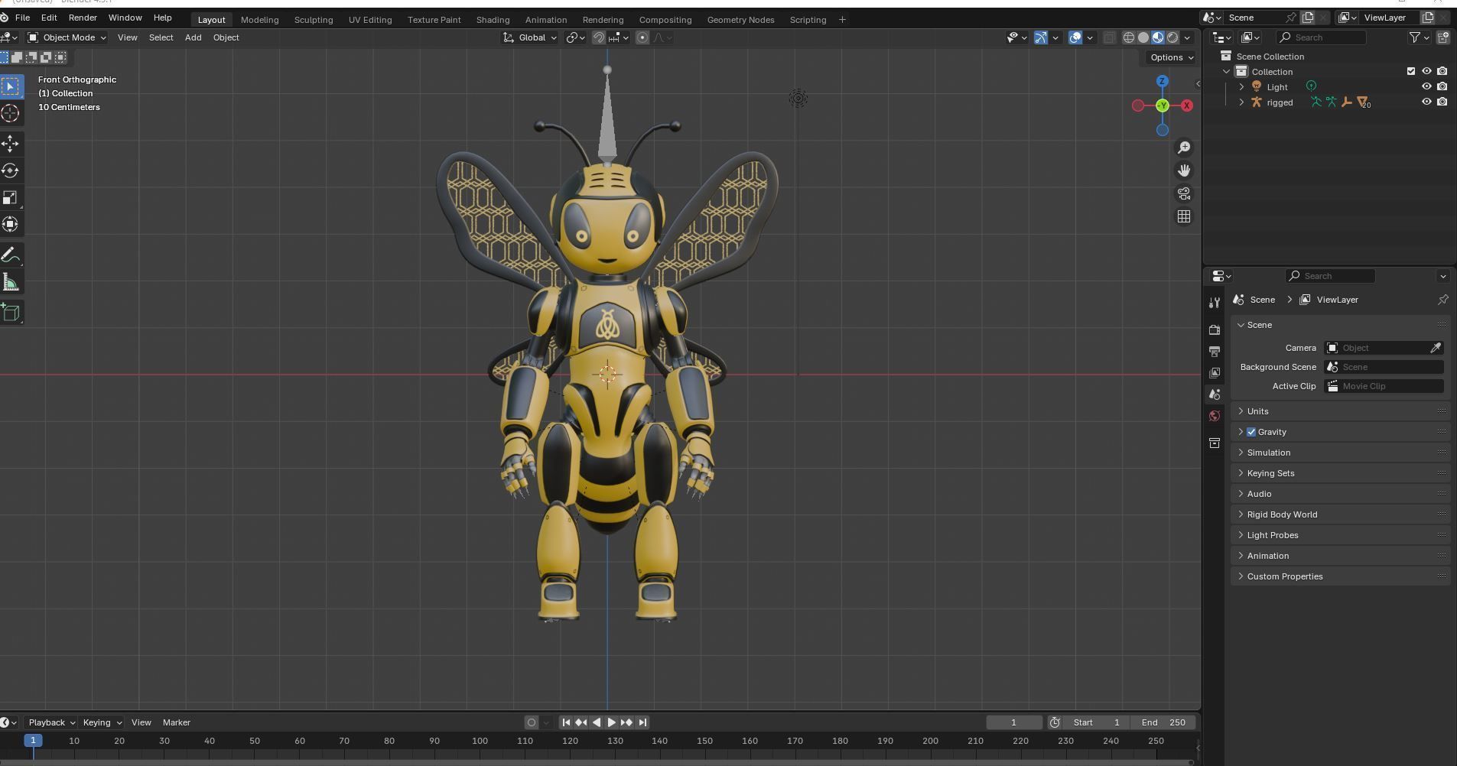The image size is (1457, 766).
Task: Expand the rigged item in Outliner
Action: (x=1241, y=102)
